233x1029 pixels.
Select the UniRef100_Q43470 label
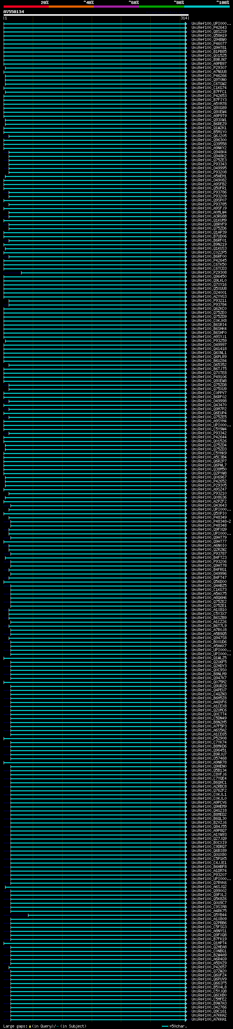[209, 405]
